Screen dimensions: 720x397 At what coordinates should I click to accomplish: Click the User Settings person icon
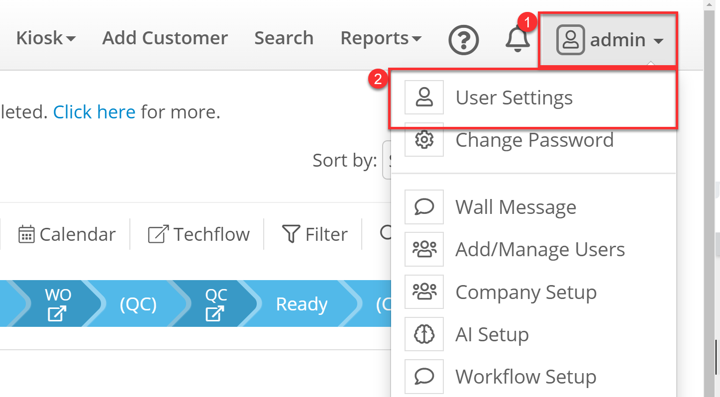(424, 98)
